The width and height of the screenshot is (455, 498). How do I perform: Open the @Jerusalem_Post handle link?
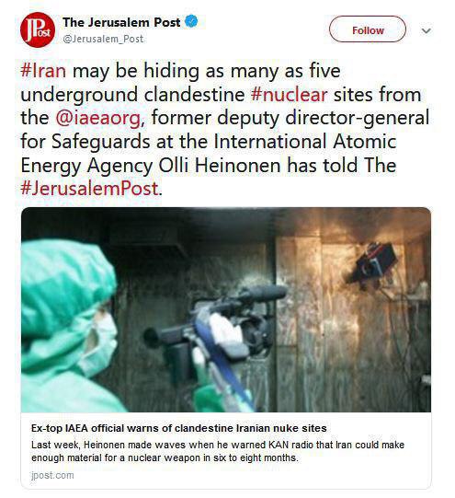[x=103, y=39]
